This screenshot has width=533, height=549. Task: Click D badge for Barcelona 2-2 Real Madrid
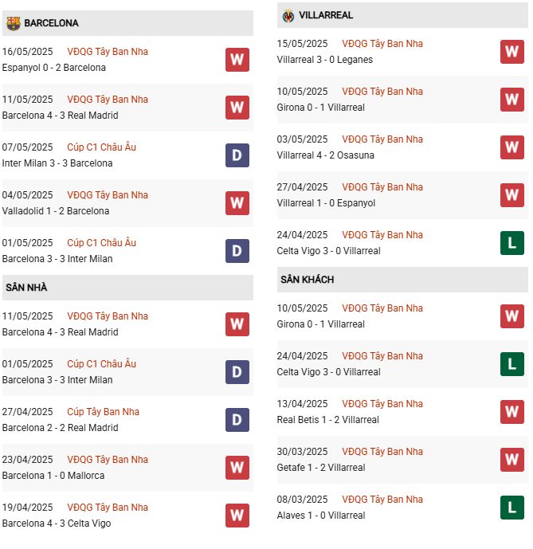[x=237, y=420]
